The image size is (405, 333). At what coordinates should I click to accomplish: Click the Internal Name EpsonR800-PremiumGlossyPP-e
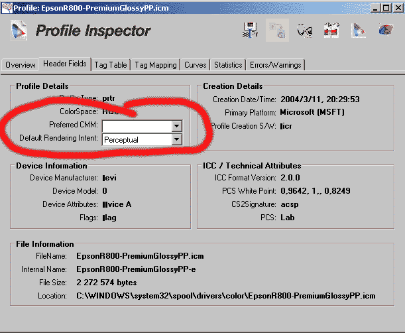136,269
